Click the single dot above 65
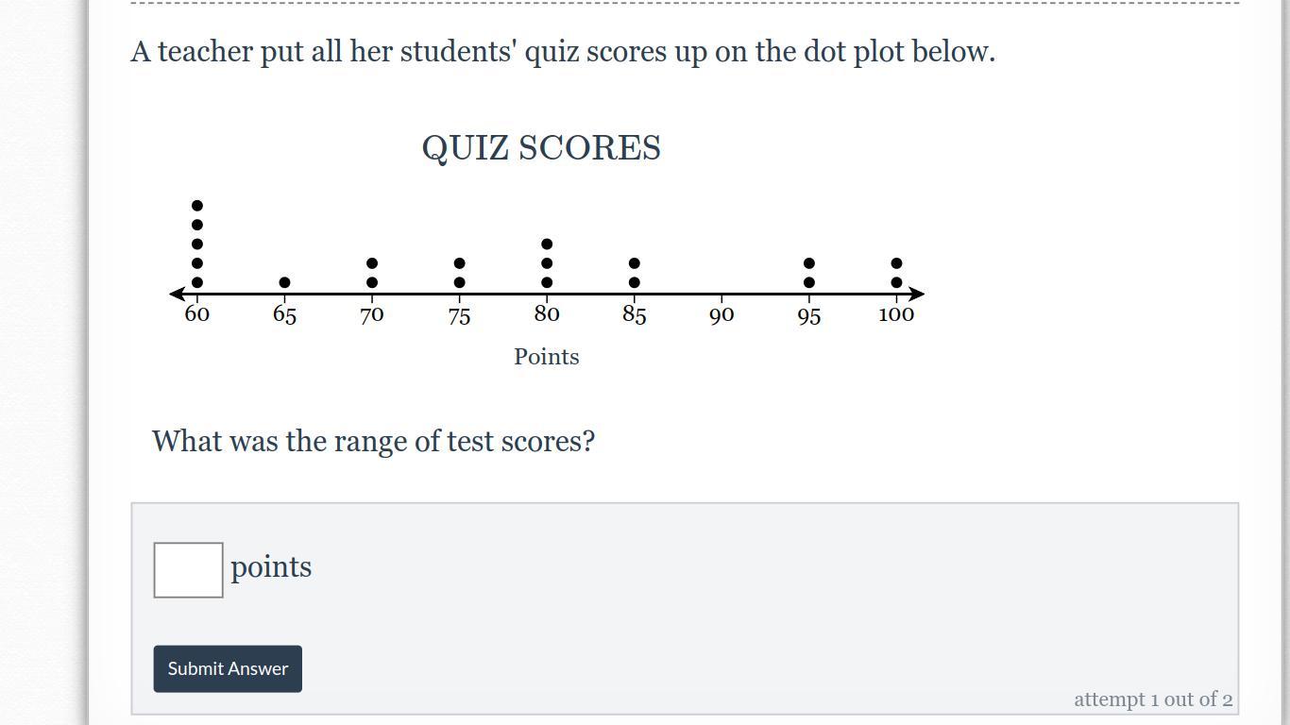 coord(284,282)
